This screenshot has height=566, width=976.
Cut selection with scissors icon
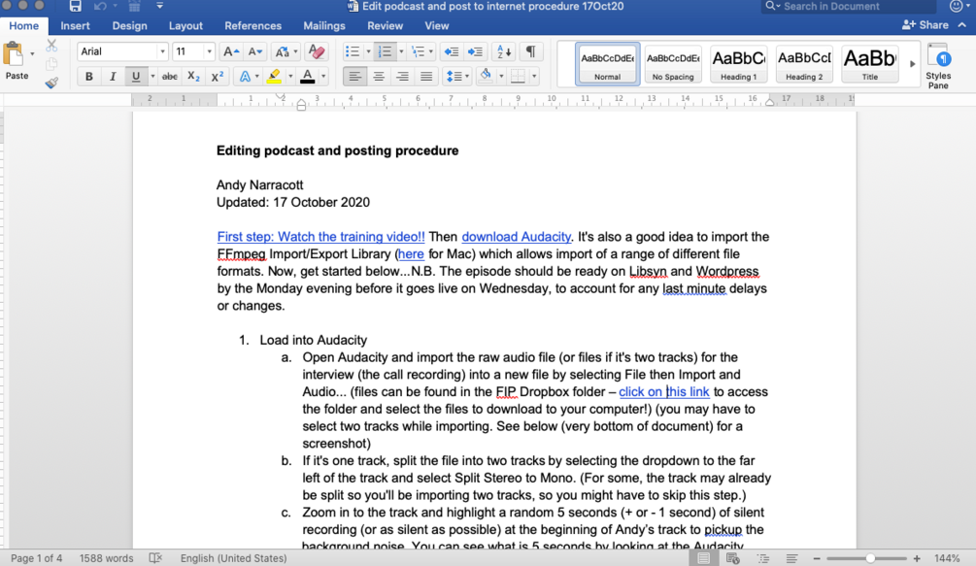[x=51, y=46]
